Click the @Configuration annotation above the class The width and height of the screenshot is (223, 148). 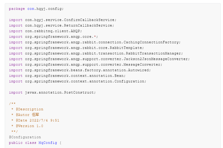click(25, 137)
